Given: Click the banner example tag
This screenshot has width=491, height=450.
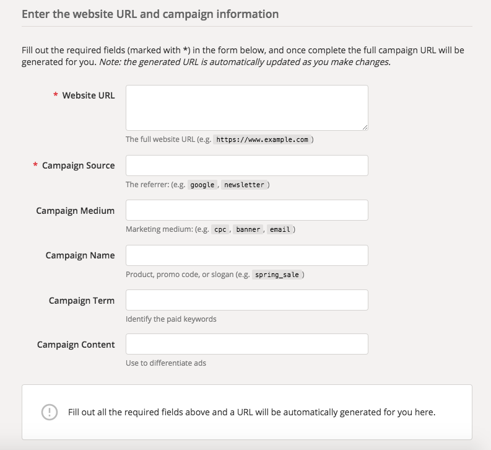Looking at the screenshot, I should (248, 229).
